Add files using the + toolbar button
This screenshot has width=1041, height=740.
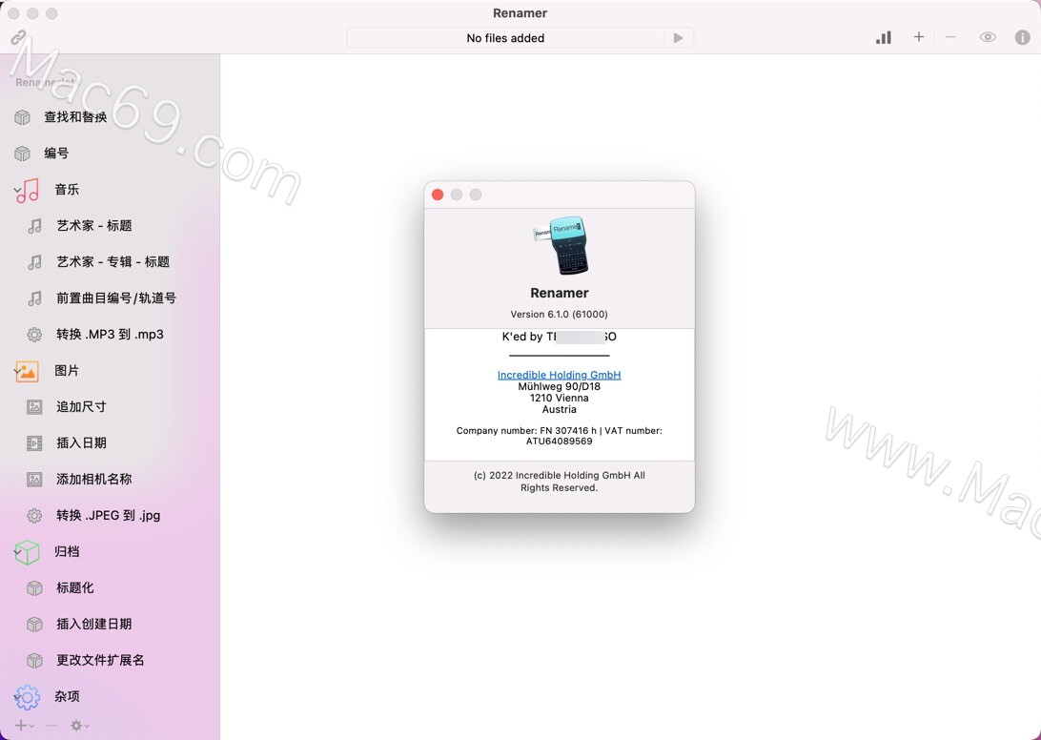tap(918, 37)
